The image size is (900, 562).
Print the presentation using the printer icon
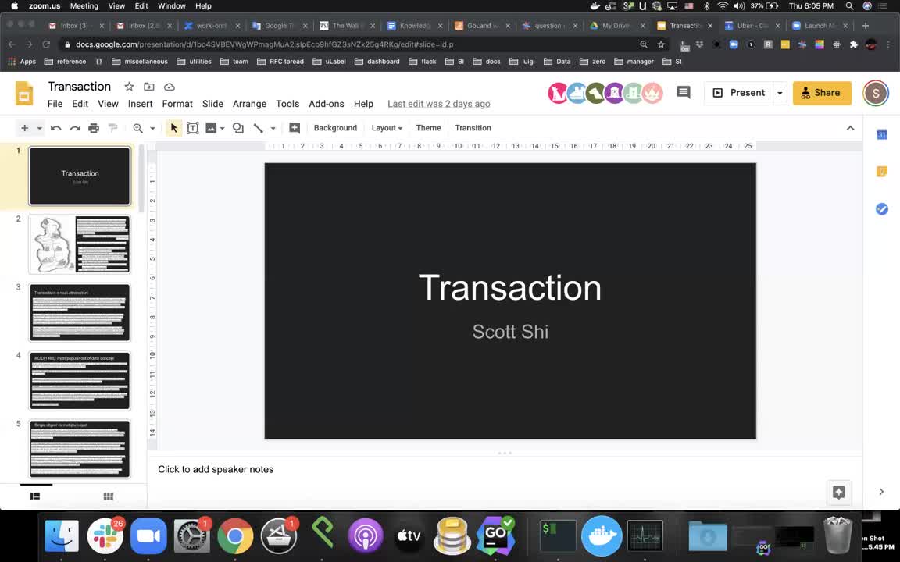coord(94,128)
